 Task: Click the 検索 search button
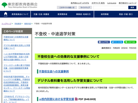[132, 8]
